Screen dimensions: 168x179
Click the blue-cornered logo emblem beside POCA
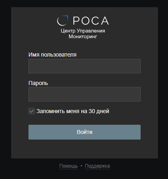62,21
